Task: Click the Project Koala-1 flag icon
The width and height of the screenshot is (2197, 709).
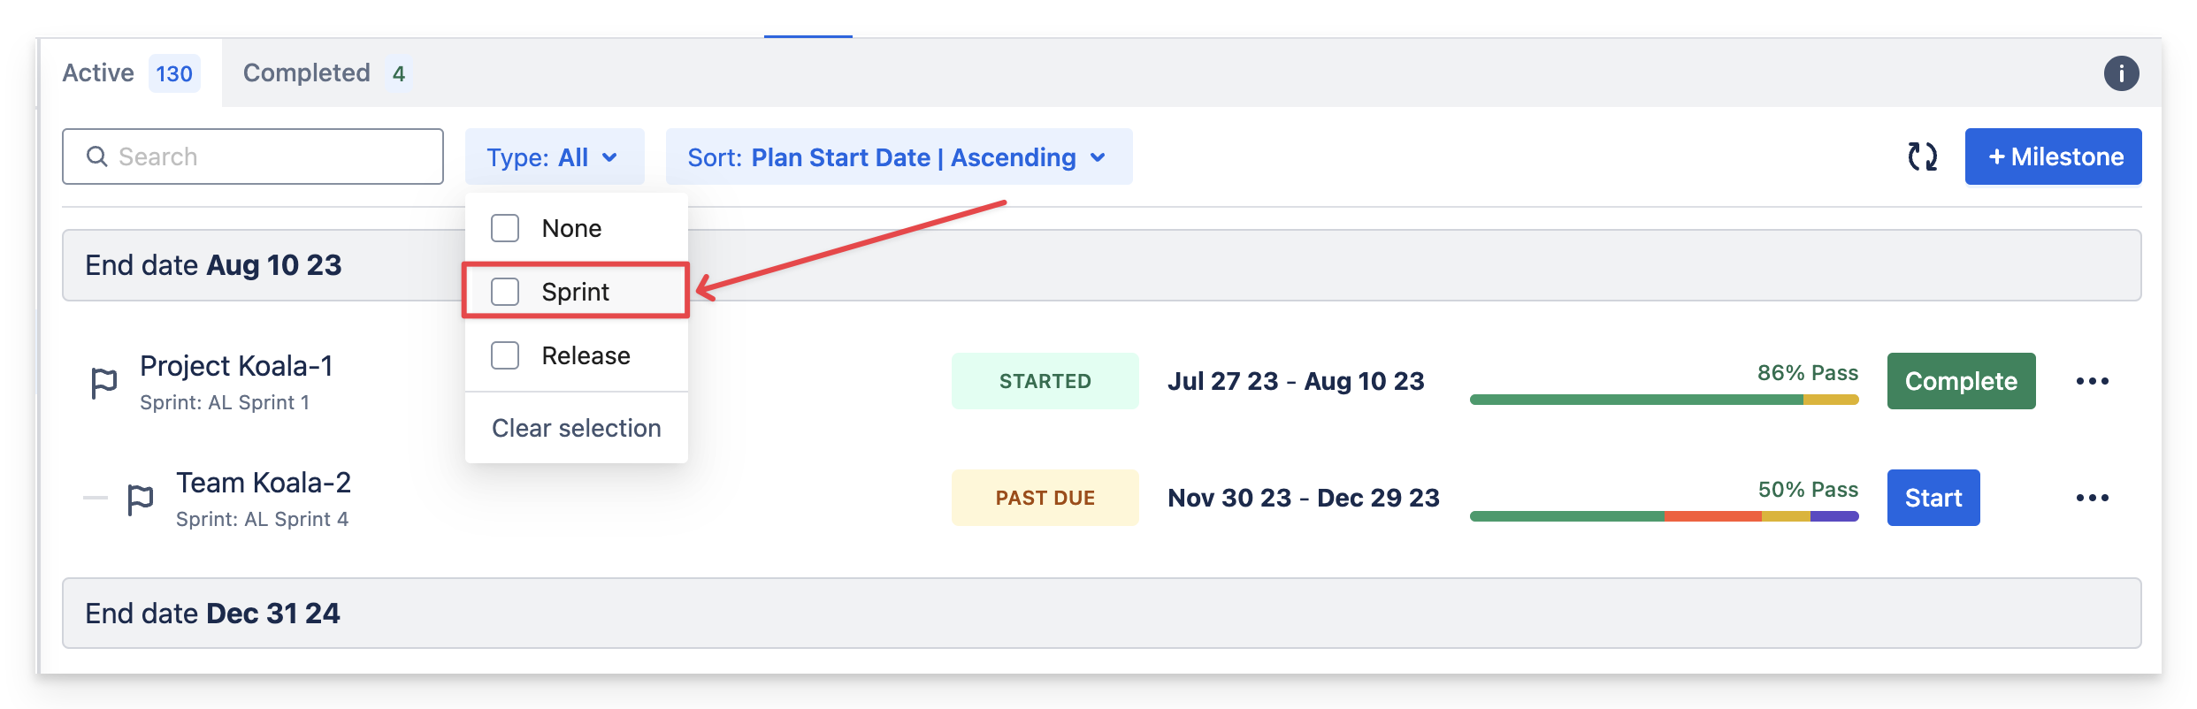Action: (x=104, y=383)
